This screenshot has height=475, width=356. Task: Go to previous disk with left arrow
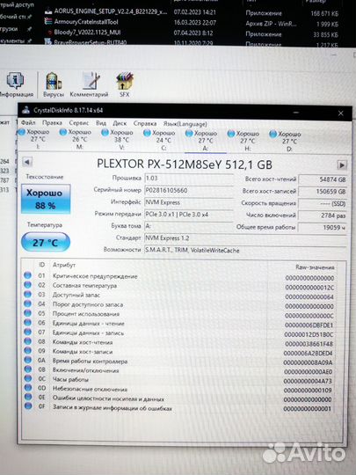27,162
